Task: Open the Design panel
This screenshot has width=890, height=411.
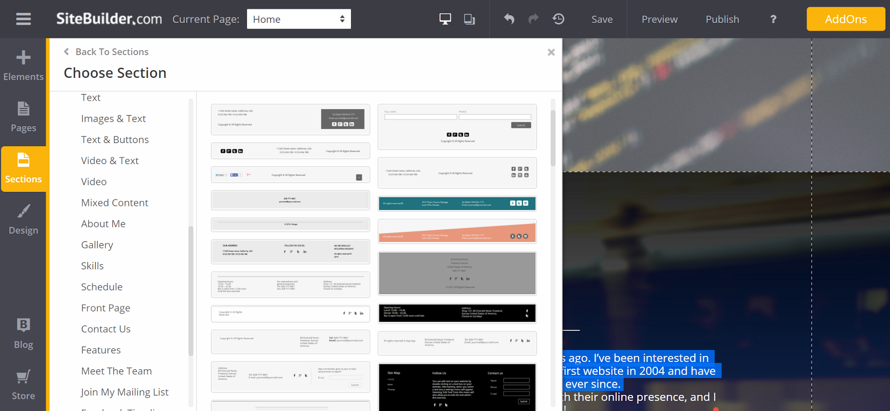Action: pyautogui.click(x=23, y=219)
